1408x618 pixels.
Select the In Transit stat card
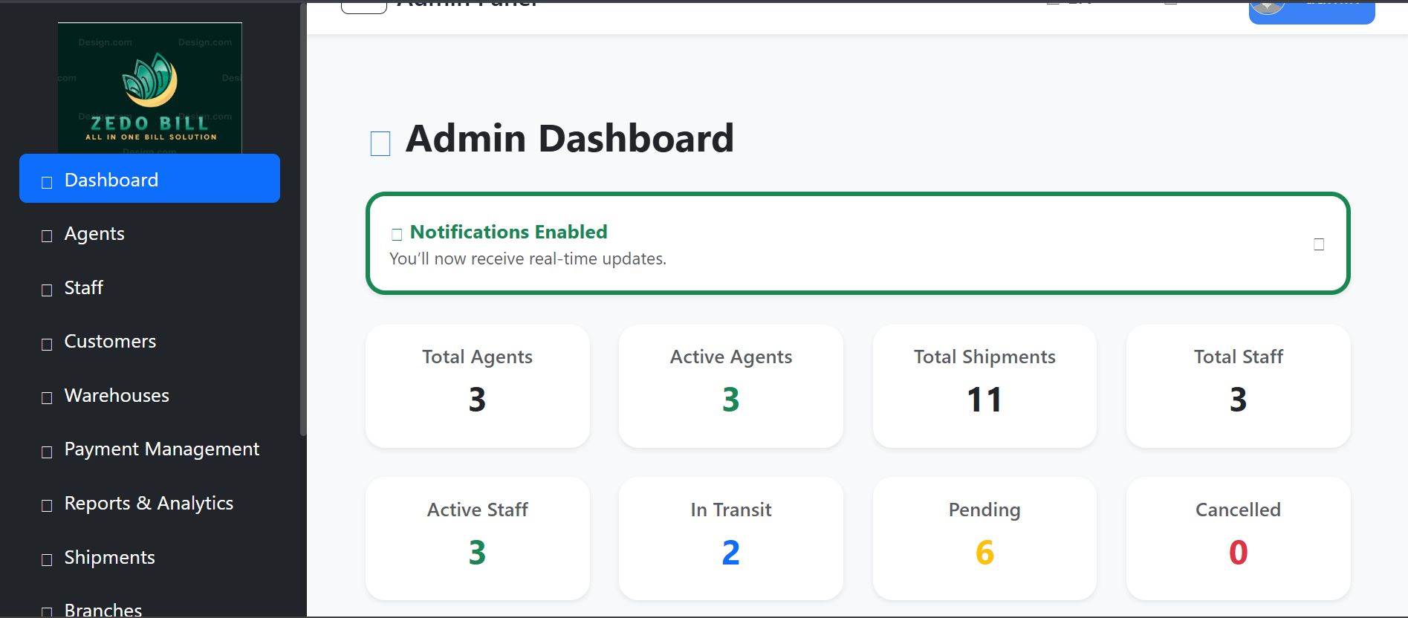pos(730,539)
